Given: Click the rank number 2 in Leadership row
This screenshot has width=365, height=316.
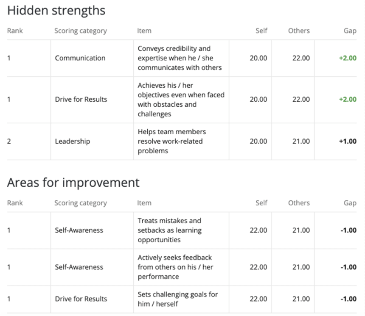Looking at the screenshot, I should 9,141.
